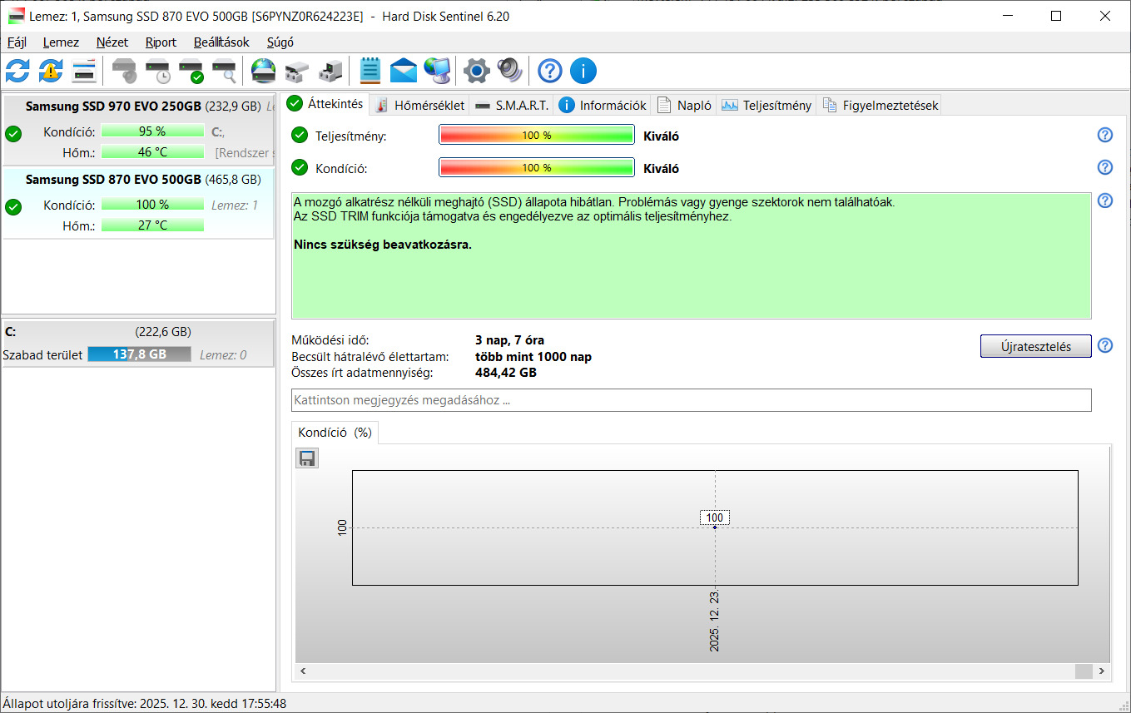This screenshot has height=713, width=1131.
Task: Open the Napló tab
Action: 685,105
